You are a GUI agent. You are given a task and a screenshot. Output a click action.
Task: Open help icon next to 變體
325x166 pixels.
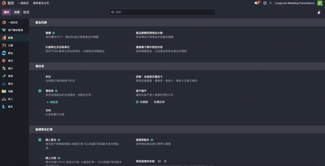[x=53, y=33]
